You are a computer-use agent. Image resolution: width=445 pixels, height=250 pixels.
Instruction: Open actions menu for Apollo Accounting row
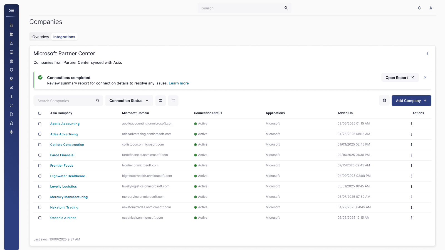411,124
